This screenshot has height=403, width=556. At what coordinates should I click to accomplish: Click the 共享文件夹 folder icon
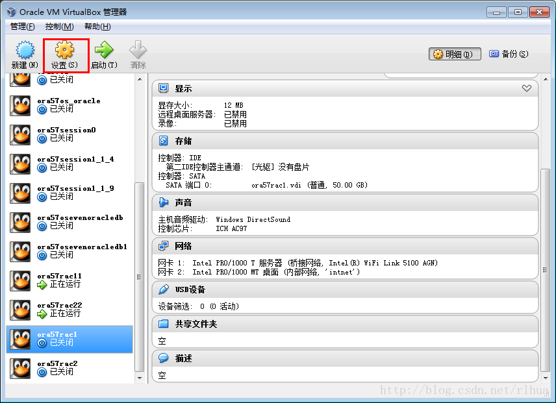click(x=163, y=323)
